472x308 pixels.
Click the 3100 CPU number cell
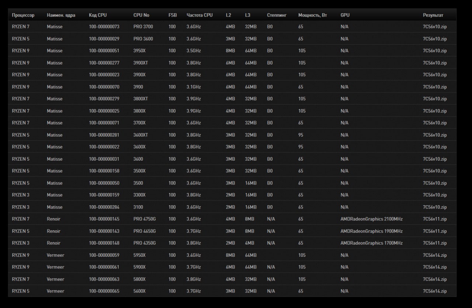click(138, 207)
